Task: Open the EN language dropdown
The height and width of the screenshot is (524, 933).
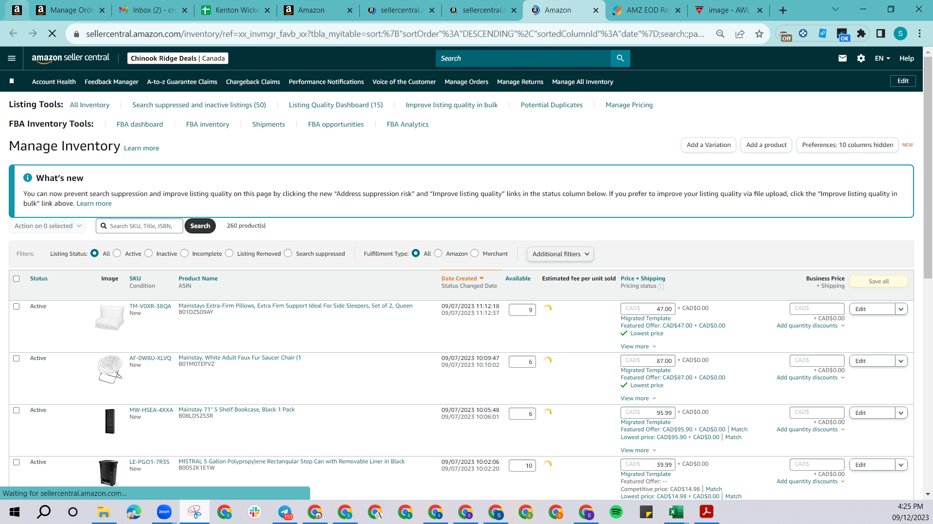Action: click(882, 58)
